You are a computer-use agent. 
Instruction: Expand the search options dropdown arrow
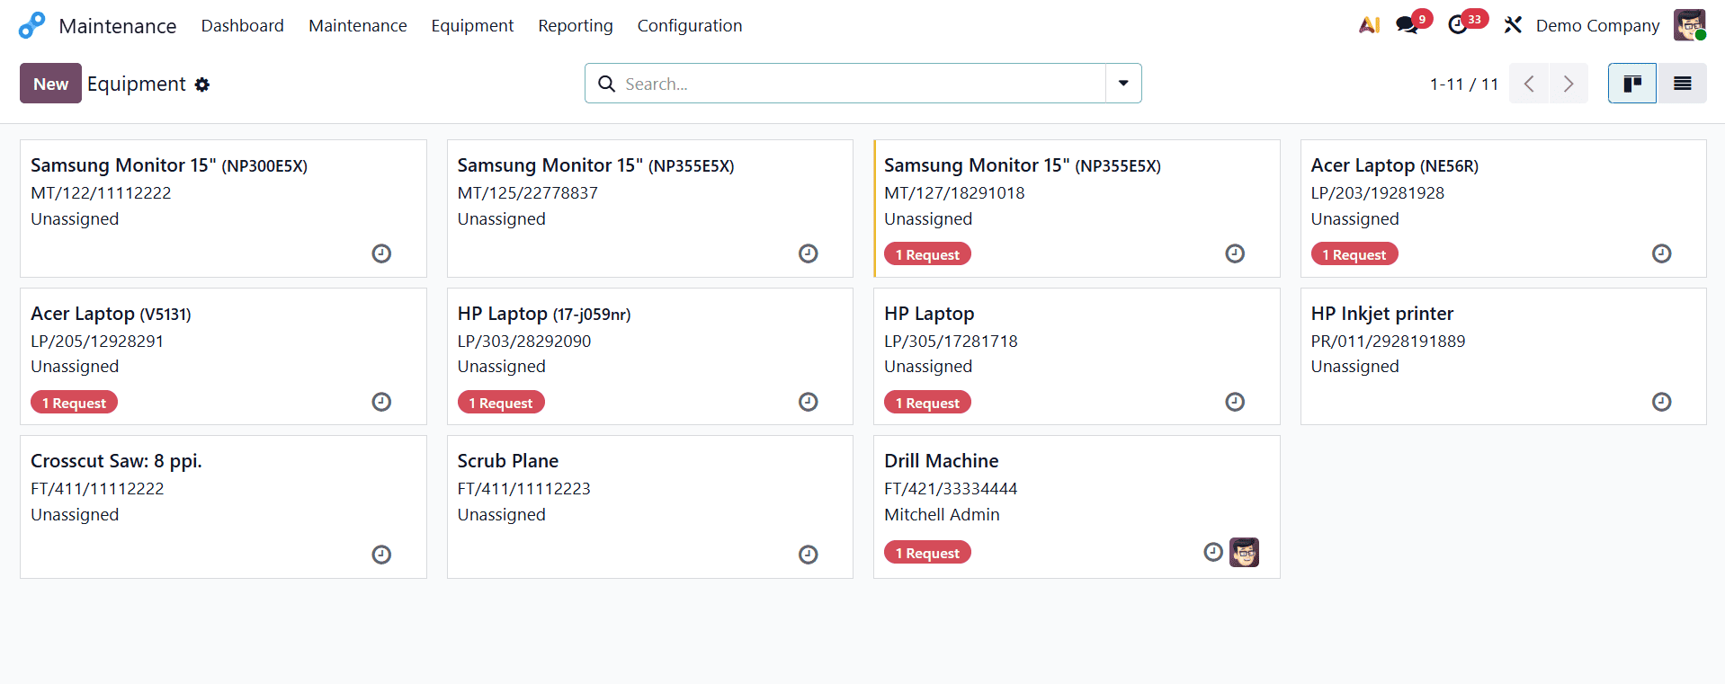[x=1123, y=84]
